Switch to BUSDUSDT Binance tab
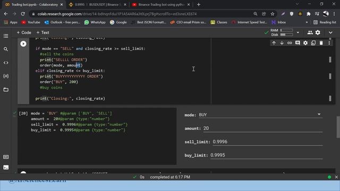The width and height of the screenshot is (340, 191). tap(97, 5)
